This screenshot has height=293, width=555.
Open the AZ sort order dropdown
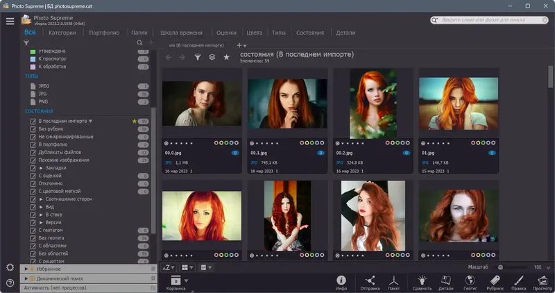point(169,267)
